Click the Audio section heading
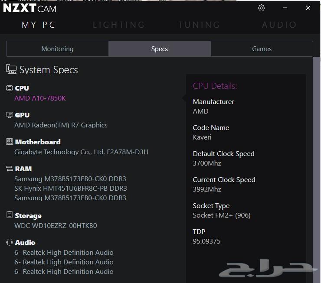Viewport: 321px width, 283px height. pyautogui.click(x=25, y=243)
